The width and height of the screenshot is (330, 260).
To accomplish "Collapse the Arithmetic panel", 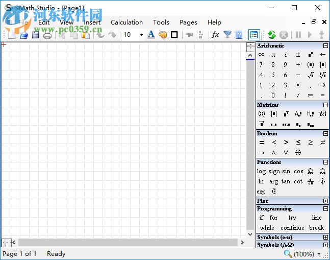I will point(325,46).
